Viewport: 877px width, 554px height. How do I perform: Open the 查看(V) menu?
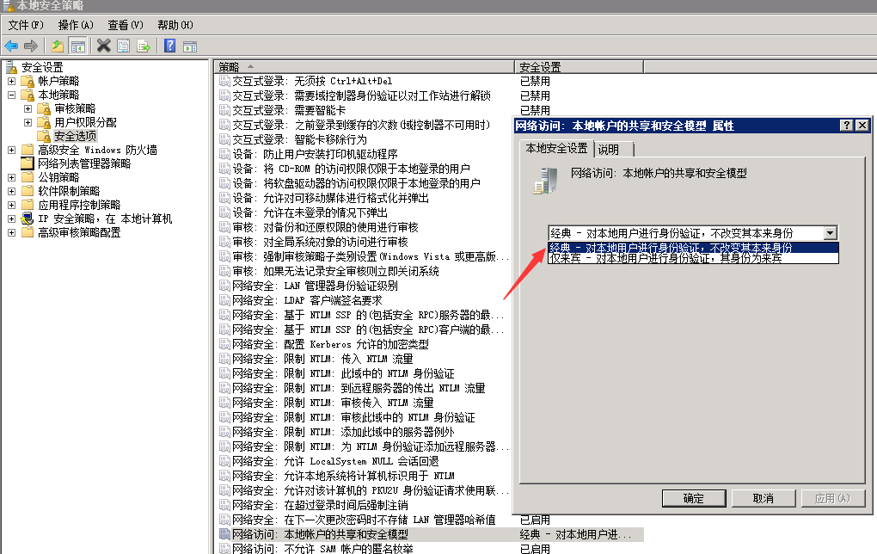(126, 25)
